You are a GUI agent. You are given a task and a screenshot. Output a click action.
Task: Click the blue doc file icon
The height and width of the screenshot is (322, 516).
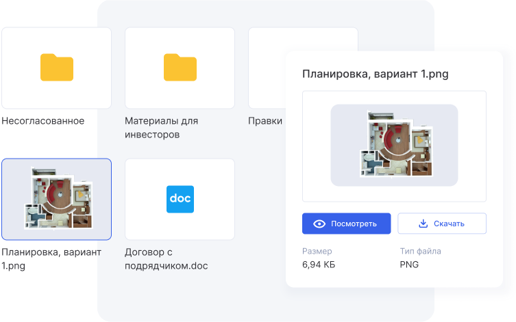pos(180,199)
